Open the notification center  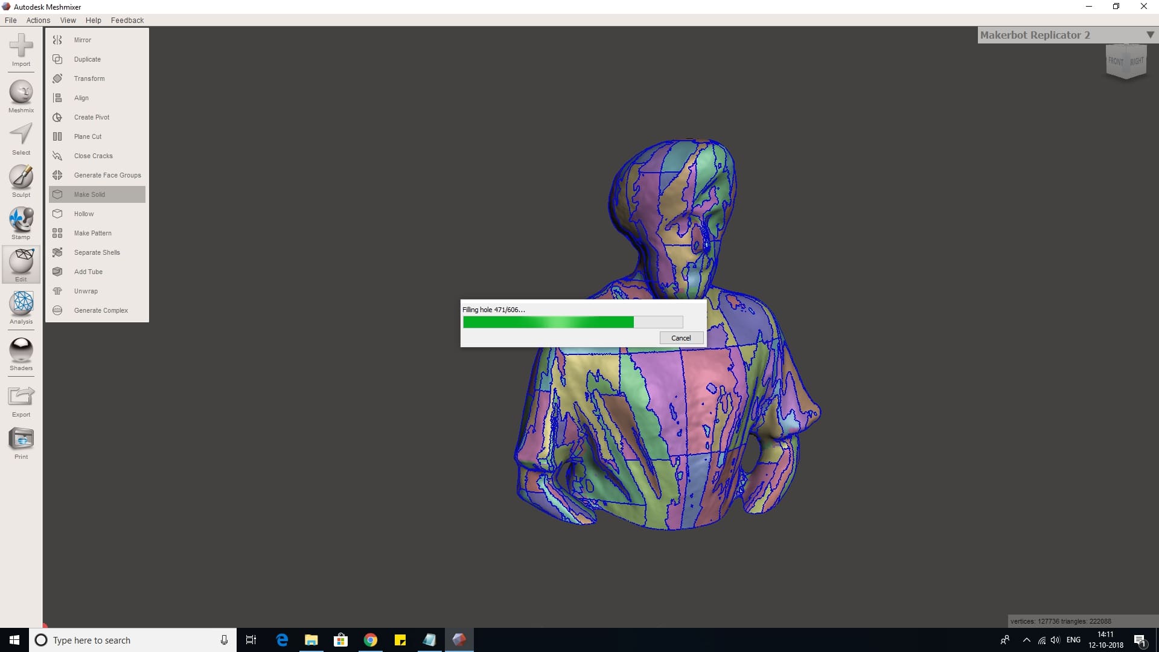[1140, 640]
